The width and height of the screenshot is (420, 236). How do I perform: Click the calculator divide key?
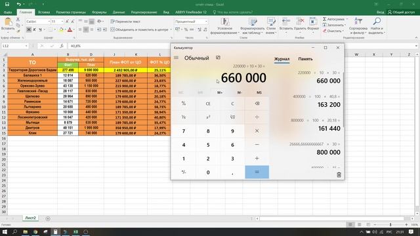click(x=257, y=117)
